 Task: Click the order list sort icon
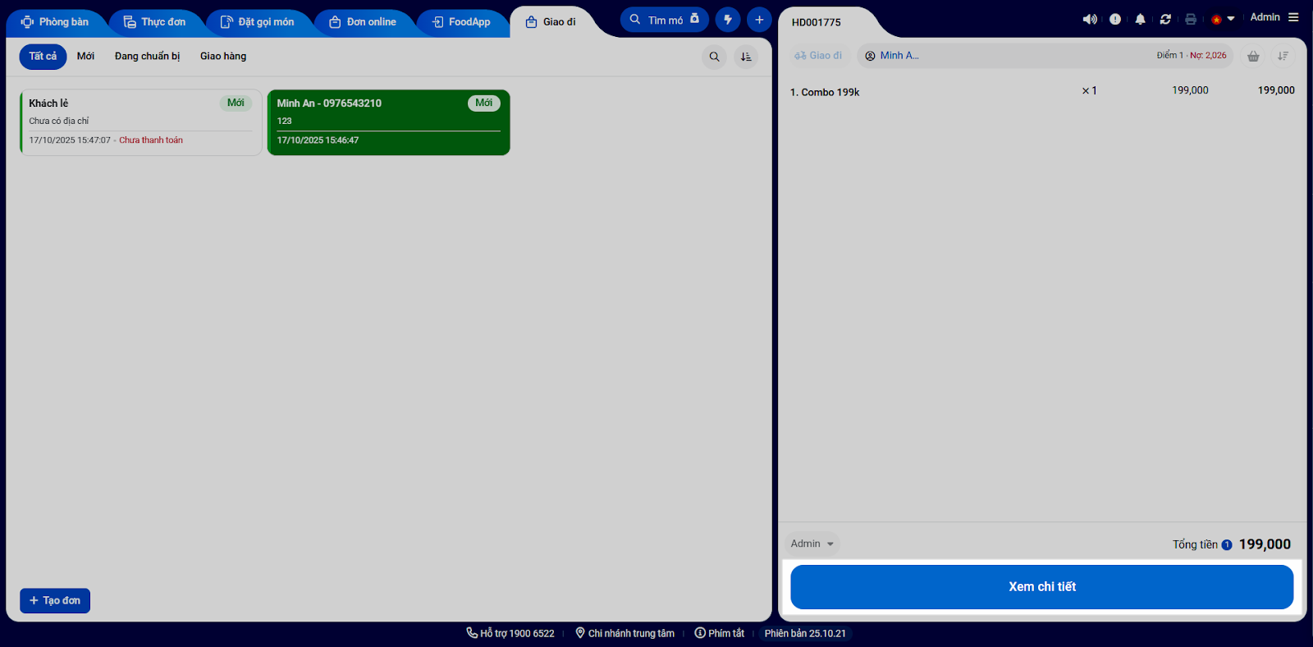point(746,57)
